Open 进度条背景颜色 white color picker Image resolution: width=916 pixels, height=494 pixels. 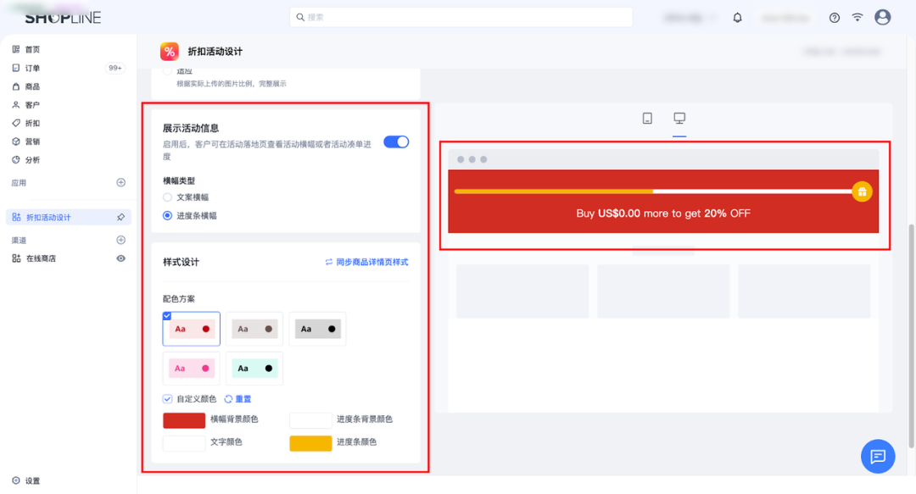pos(310,420)
